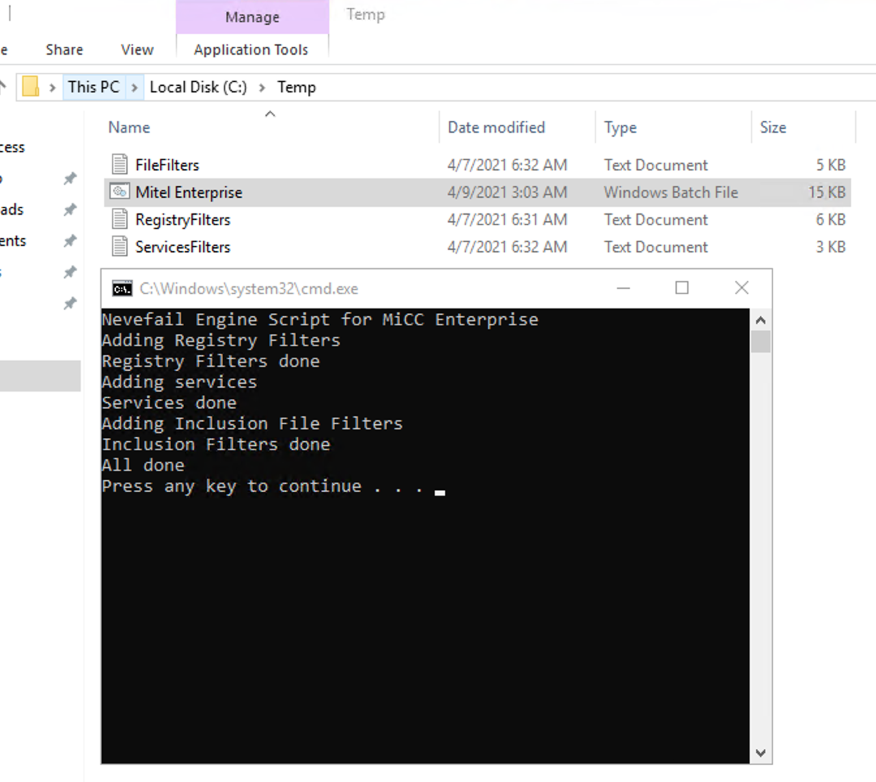Click the 15 KB size cell
This screenshot has height=782, width=876.
coord(827,192)
